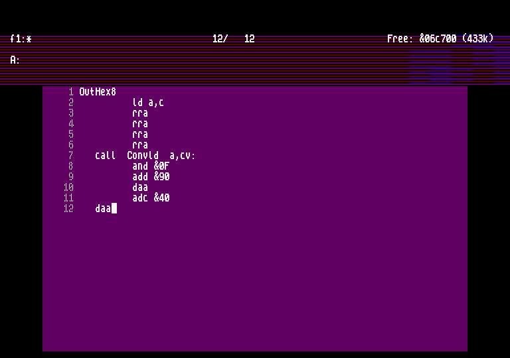
Task: Select the OutHex8 label on line 1
Action: click(x=98, y=92)
